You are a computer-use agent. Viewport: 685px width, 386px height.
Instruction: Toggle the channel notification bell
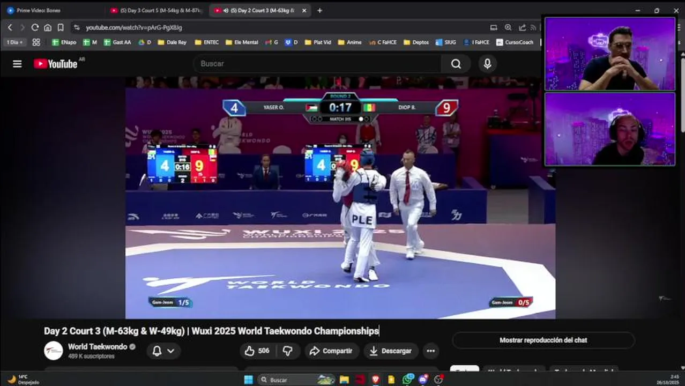[x=157, y=351]
